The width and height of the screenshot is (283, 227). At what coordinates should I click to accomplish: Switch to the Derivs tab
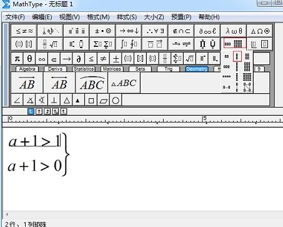pyautogui.click(x=55, y=69)
